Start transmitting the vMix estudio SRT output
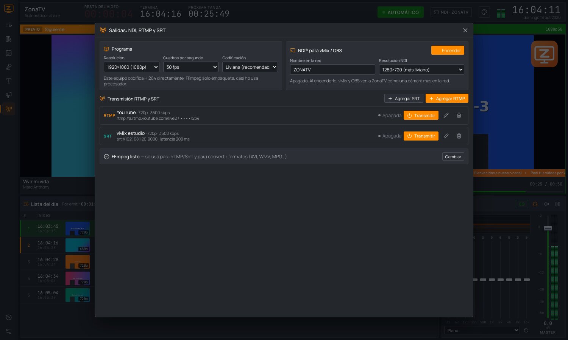Screen dimensions: 568x340 [x=421, y=136]
